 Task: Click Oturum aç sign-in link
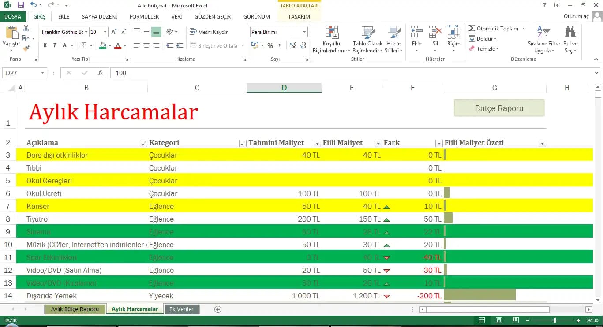(x=576, y=16)
